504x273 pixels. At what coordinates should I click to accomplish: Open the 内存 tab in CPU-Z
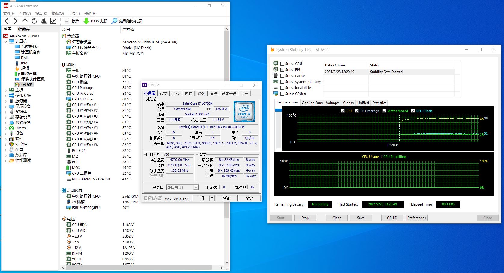point(188,94)
